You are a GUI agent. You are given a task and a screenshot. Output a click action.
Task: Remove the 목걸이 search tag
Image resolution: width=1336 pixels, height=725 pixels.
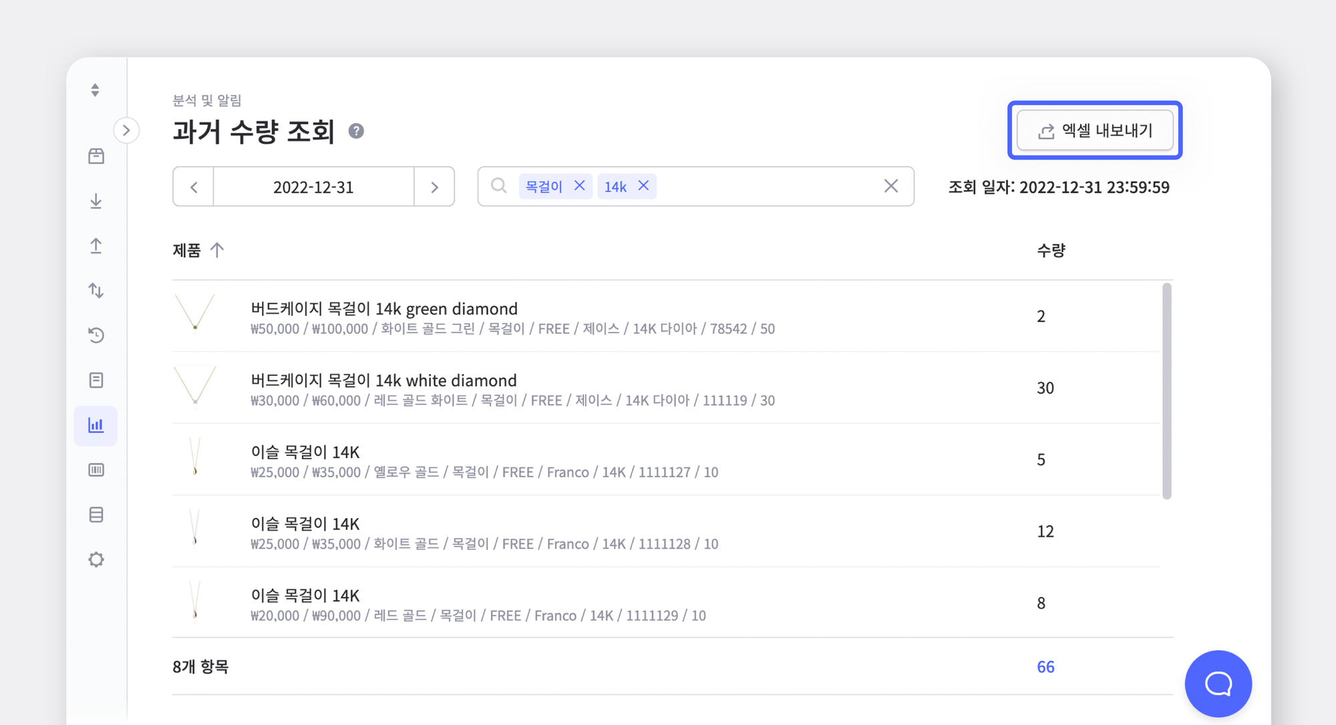click(x=580, y=186)
